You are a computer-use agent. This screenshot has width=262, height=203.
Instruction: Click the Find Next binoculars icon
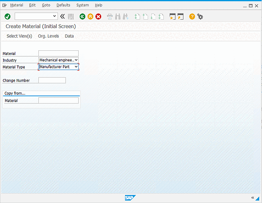click(126, 16)
